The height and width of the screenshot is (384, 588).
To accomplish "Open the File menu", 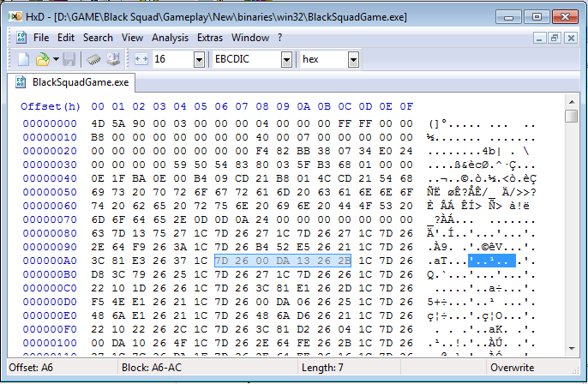I will coord(41,38).
